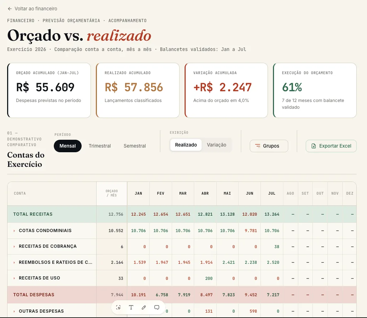Viewport: 367px width, 318px height.
Task: Click the MAI column header
Action: pyautogui.click(x=227, y=194)
